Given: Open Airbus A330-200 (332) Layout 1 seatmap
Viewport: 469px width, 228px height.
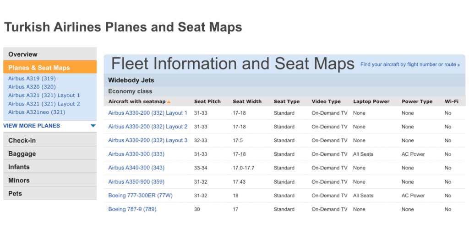Looking at the screenshot, I should 148,113.
